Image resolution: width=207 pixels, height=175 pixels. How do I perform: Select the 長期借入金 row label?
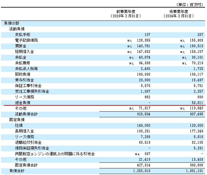click(x=24, y=131)
